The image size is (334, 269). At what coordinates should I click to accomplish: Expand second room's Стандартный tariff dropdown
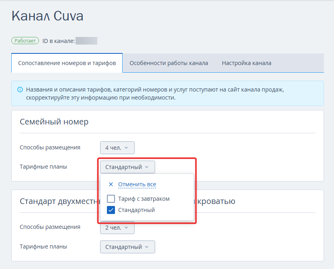tap(127, 247)
